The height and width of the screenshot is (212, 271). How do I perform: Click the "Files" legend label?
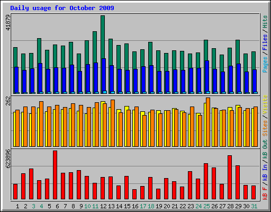[x=265, y=42]
